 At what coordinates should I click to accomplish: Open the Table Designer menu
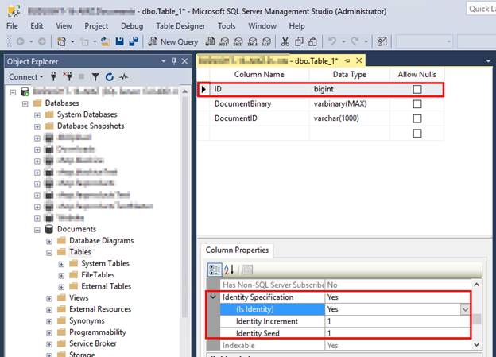180,26
